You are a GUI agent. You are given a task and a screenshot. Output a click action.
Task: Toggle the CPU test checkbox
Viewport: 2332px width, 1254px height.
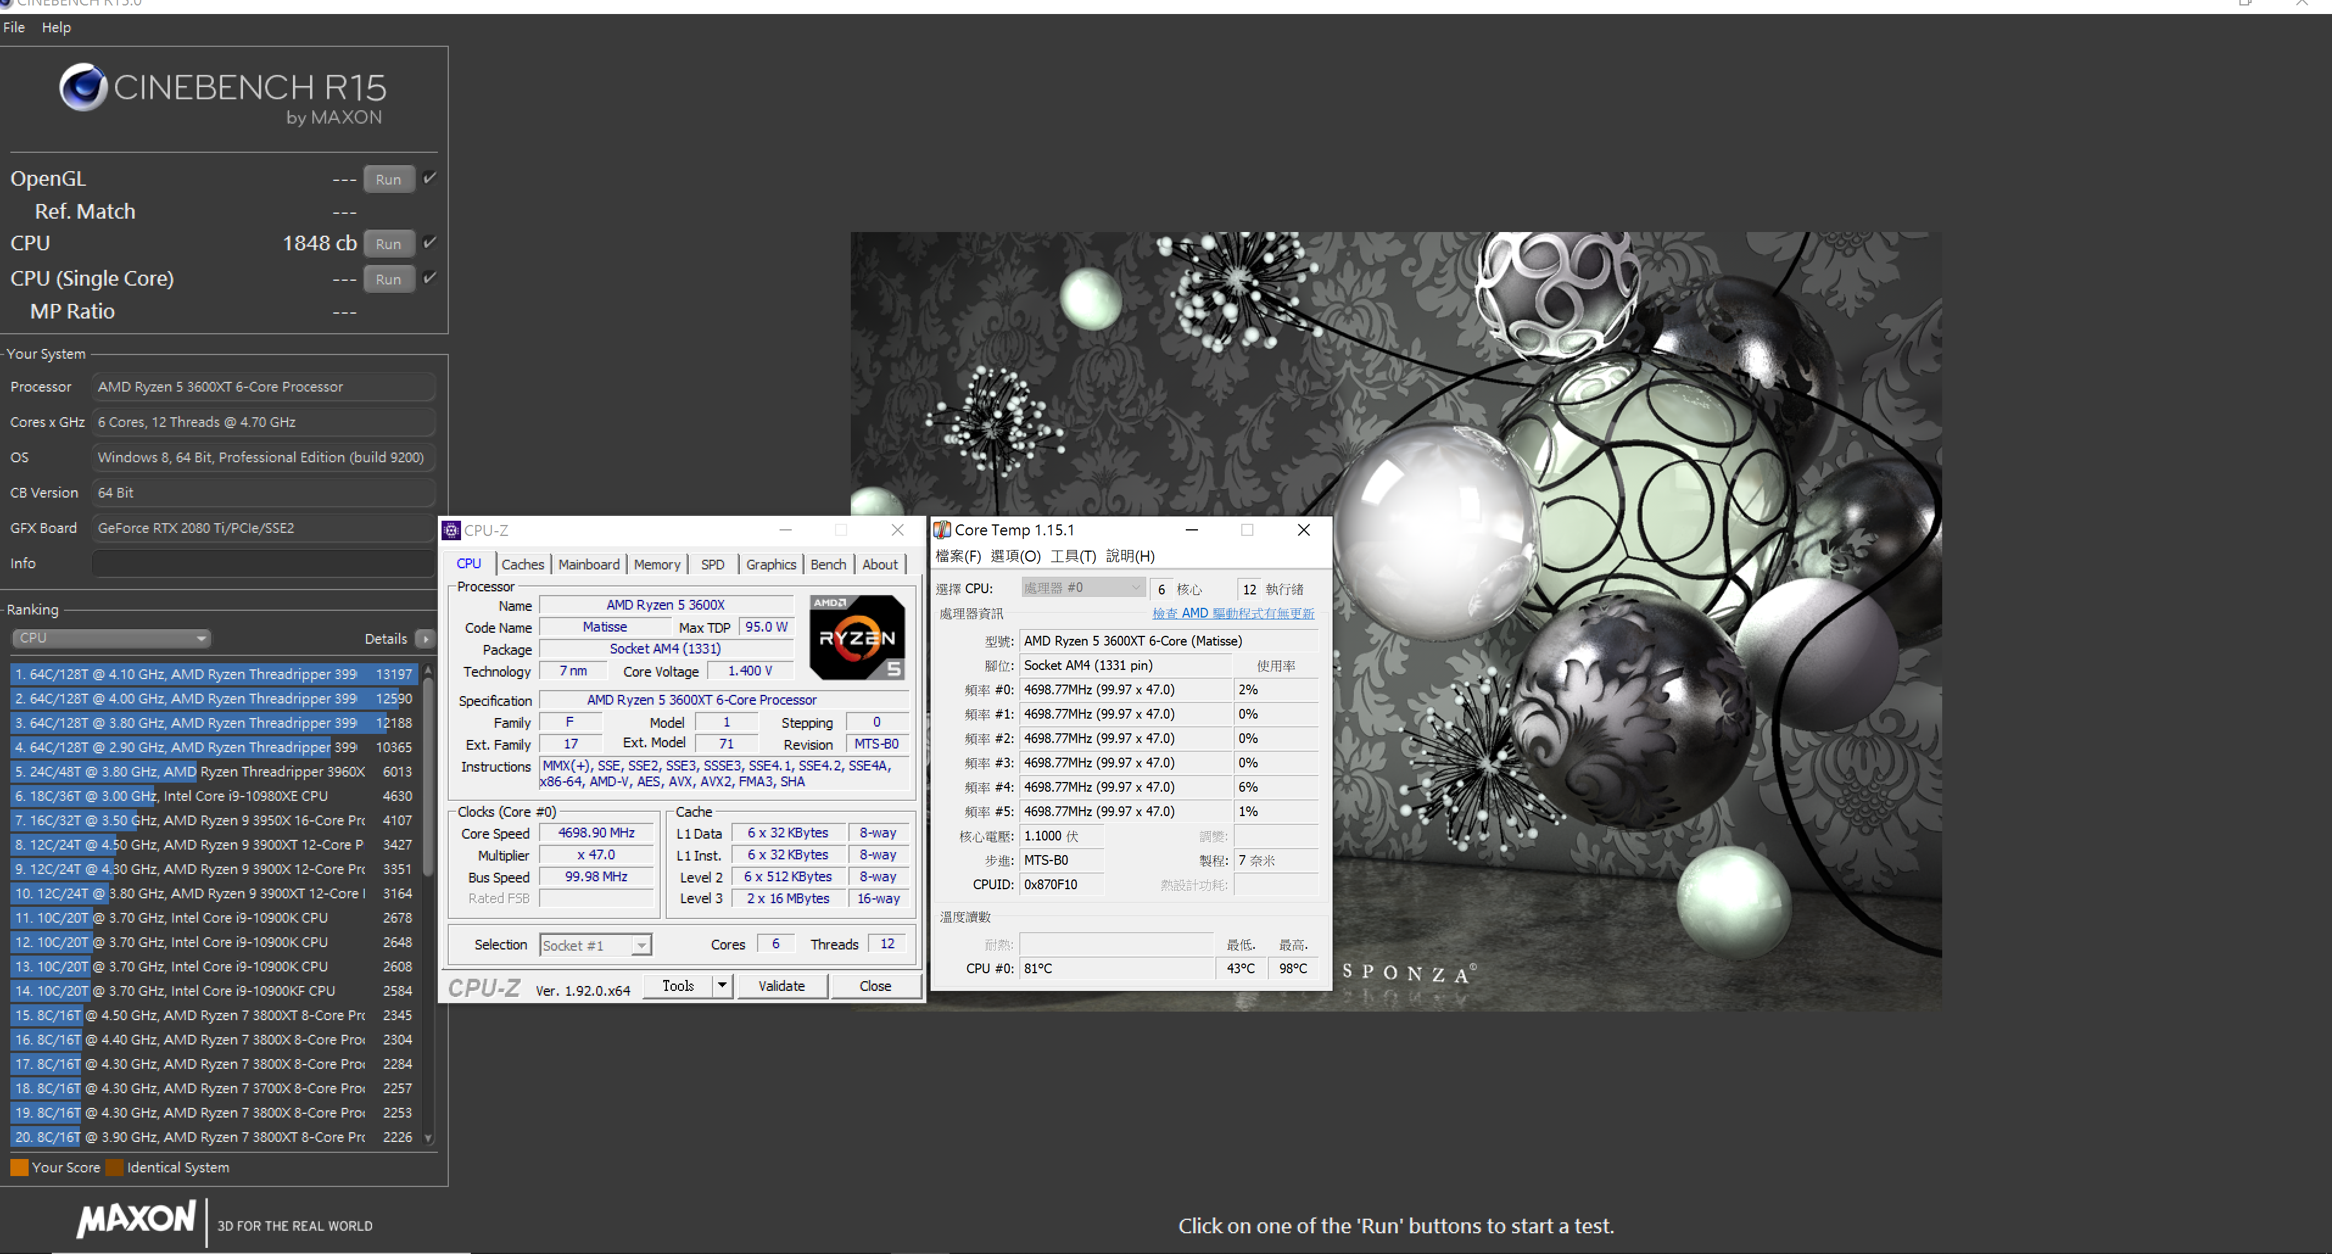click(430, 242)
